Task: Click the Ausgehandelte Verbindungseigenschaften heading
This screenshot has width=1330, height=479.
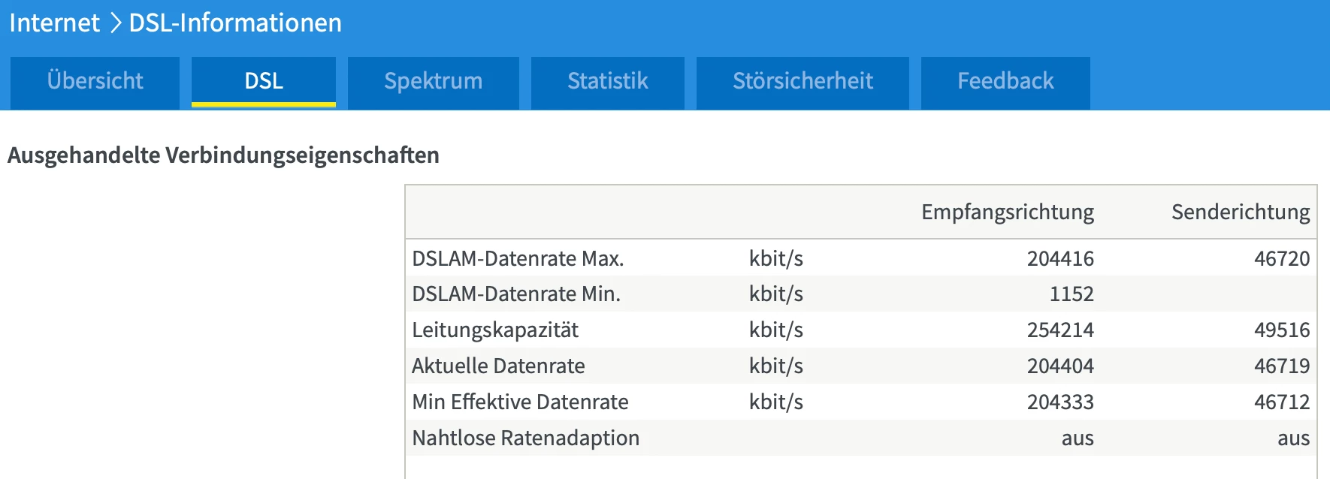Action: [223, 155]
